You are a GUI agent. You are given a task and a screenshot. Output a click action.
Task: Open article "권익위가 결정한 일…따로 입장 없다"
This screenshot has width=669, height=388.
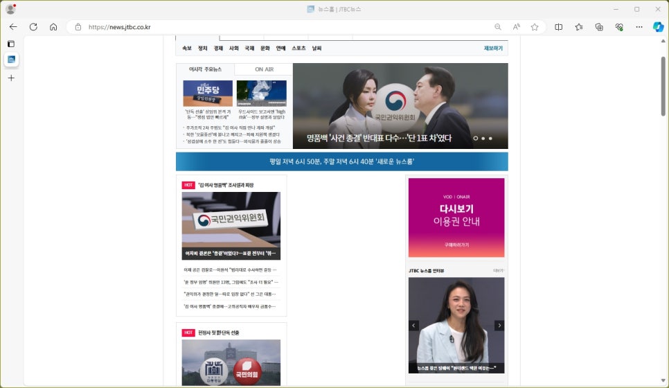pos(230,294)
